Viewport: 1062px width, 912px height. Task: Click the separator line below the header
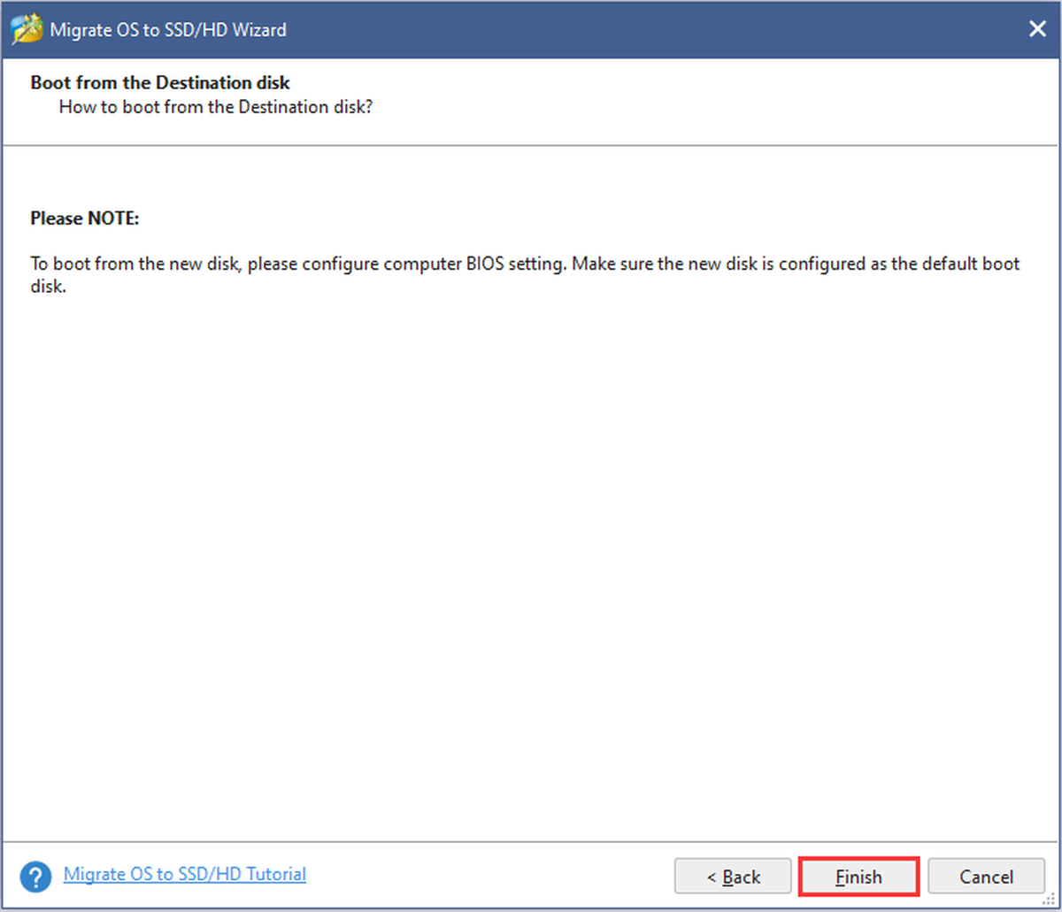coord(531,145)
